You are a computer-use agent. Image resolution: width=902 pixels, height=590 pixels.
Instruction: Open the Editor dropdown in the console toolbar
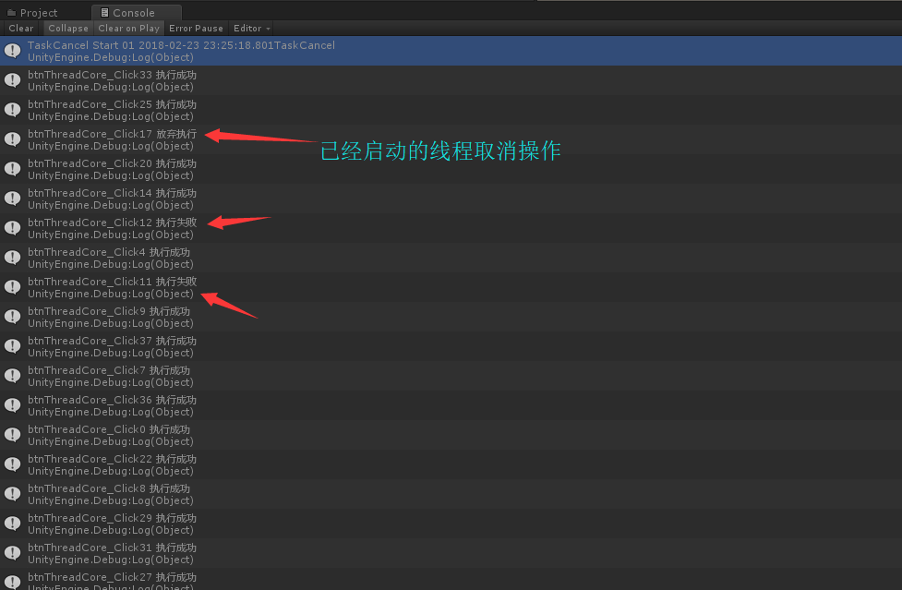click(x=251, y=29)
